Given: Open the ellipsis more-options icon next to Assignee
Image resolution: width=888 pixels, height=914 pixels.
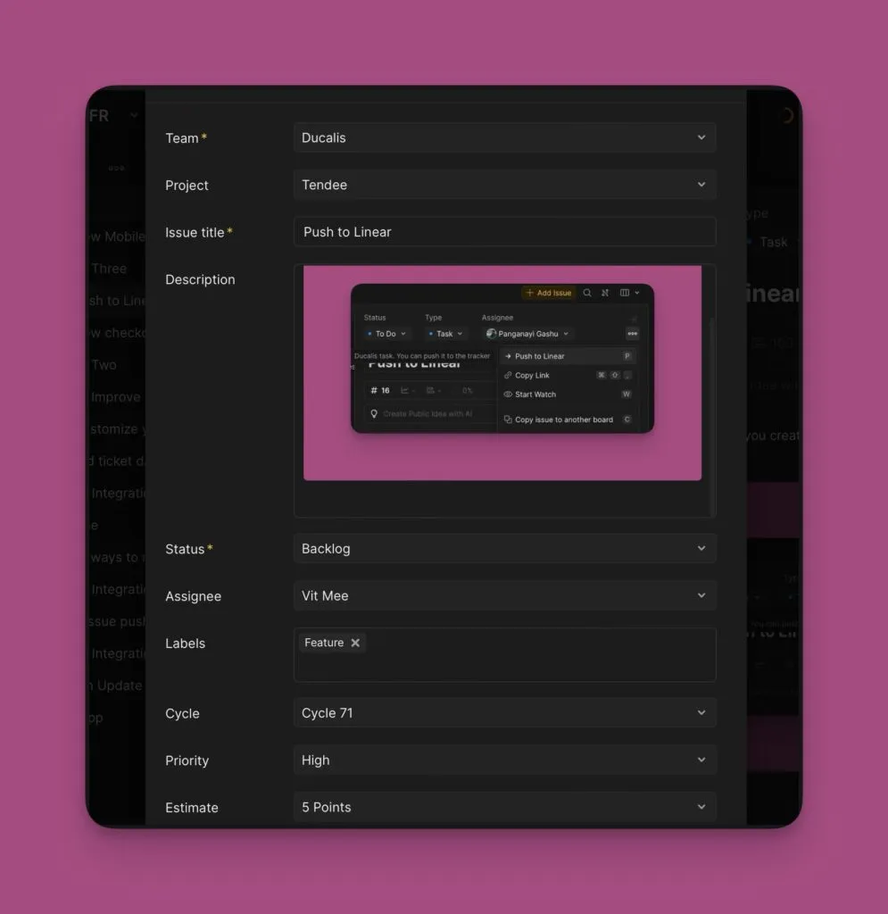Looking at the screenshot, I should coord(632,334).
